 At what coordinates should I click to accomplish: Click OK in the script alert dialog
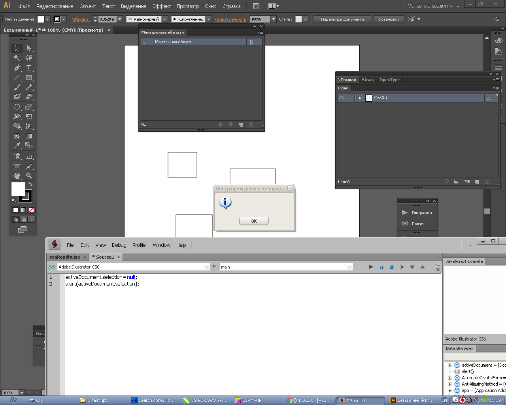(x=254, y=221)
